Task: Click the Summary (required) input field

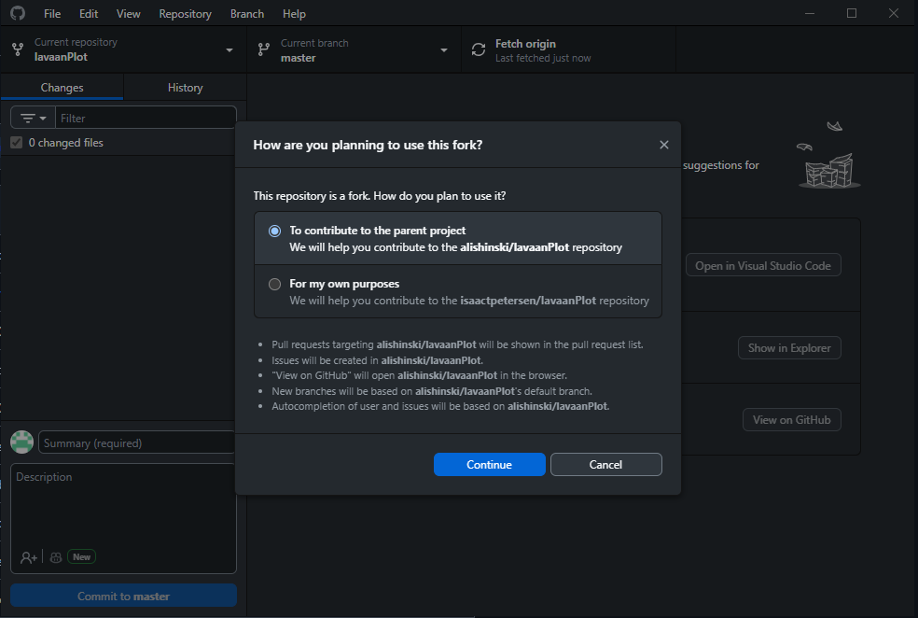Action: (x=137, y=442)
